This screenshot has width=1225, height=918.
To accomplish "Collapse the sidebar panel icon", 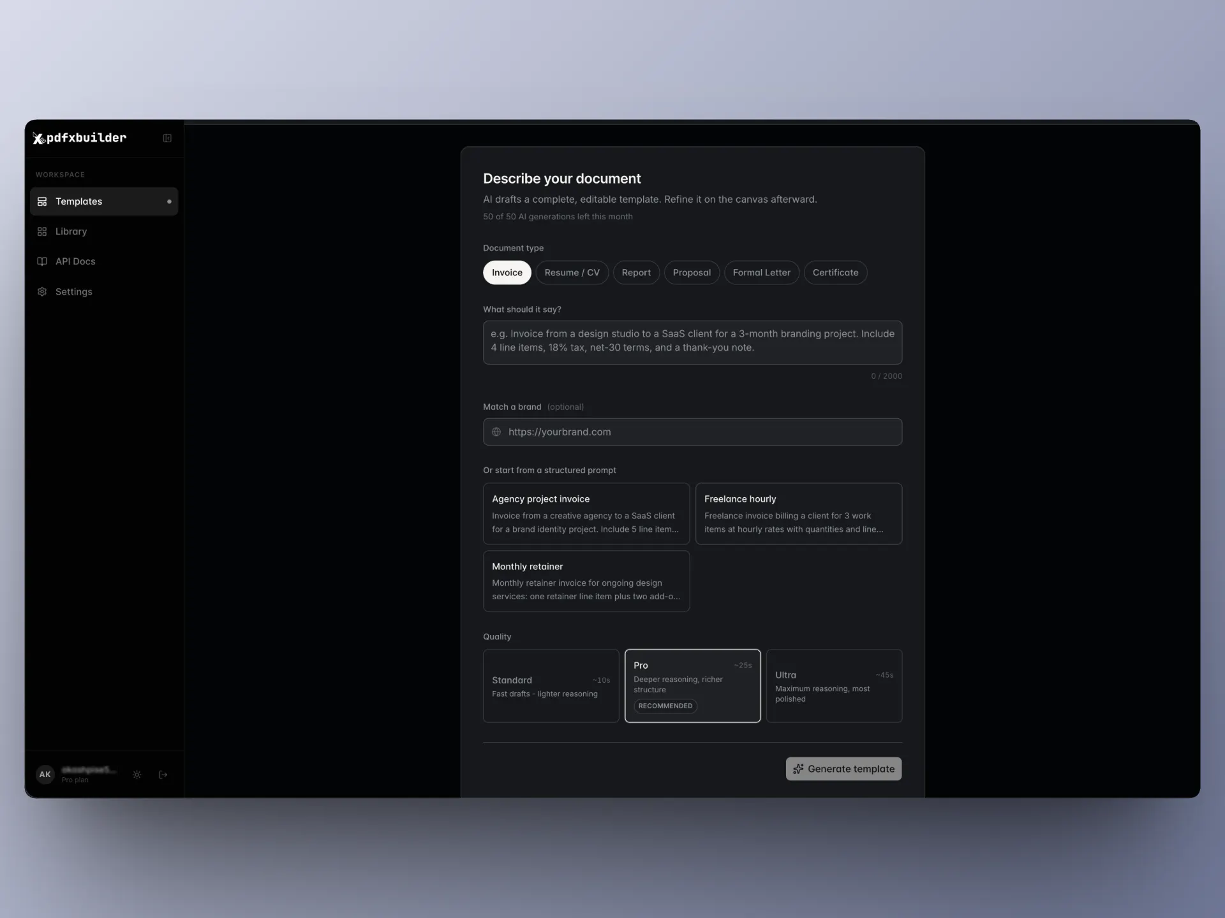I will click(167, 138).
